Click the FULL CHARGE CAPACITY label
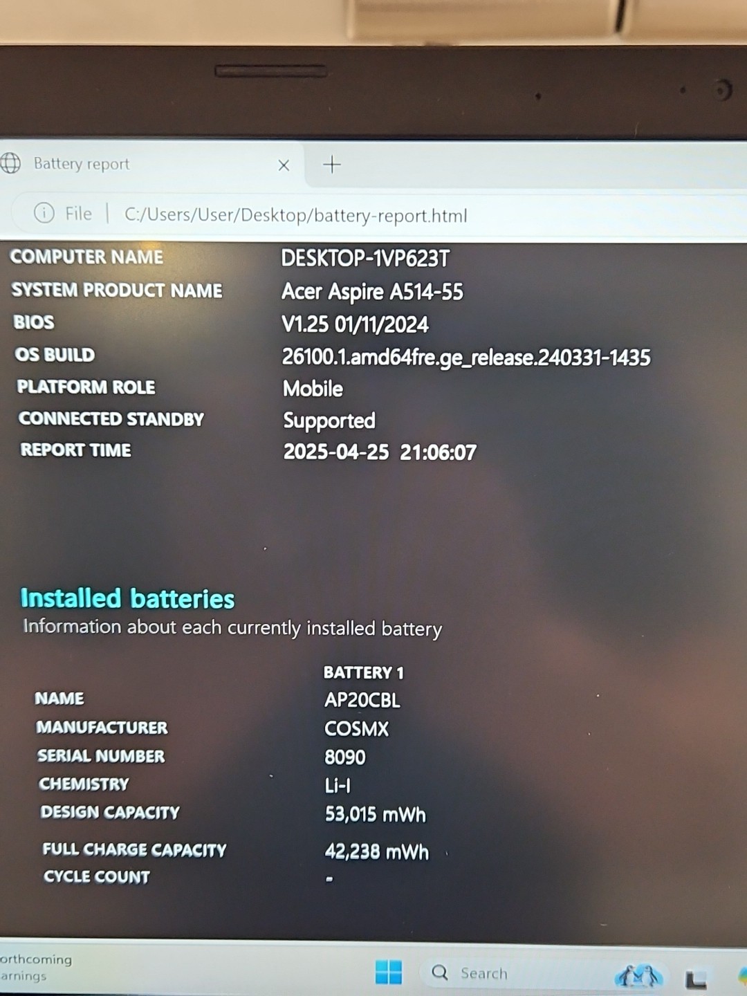Viewport: 747px width, 996px height. point(134,849)
